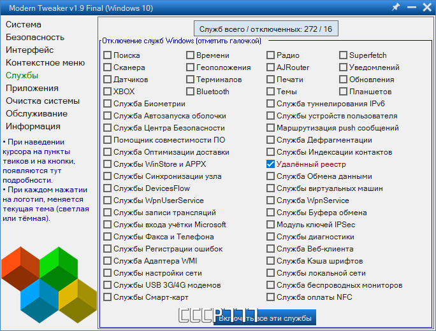This screenshot has width=436, height=331.
Task: Tick the Обновления checkbox
Action: point(343,80)
